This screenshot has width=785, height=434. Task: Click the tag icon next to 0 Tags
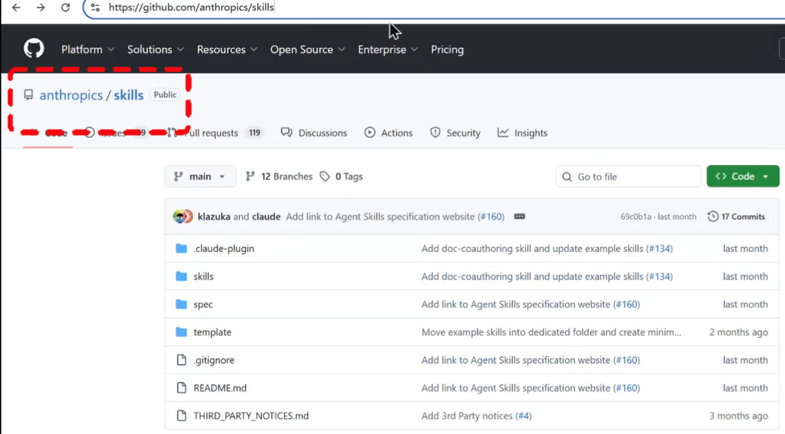[325, 176]
